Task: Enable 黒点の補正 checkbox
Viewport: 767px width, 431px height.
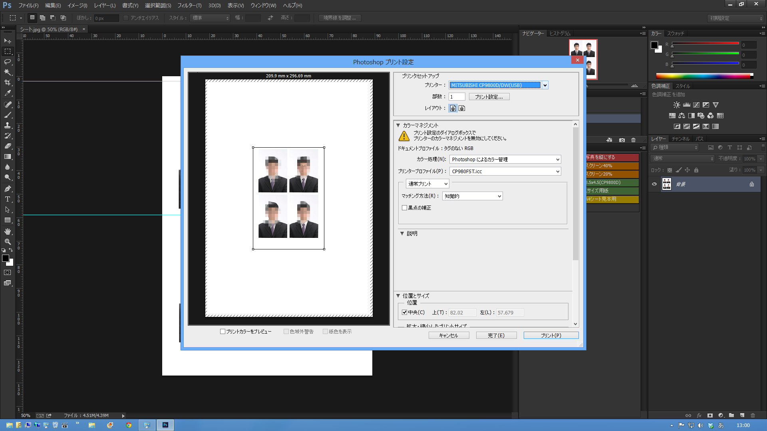Action: (x=404, y=208)
